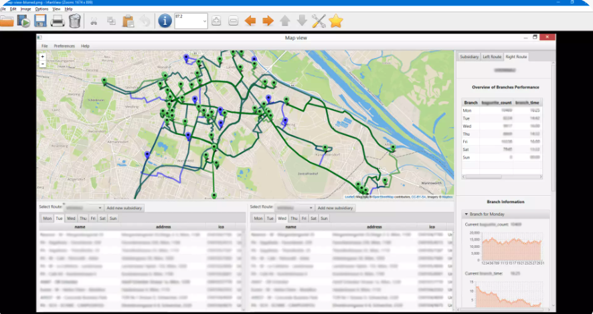Viewport: 593px width, 314px height.
Task: Go to next image with the right orange arrow
Action: pos(268,21)
